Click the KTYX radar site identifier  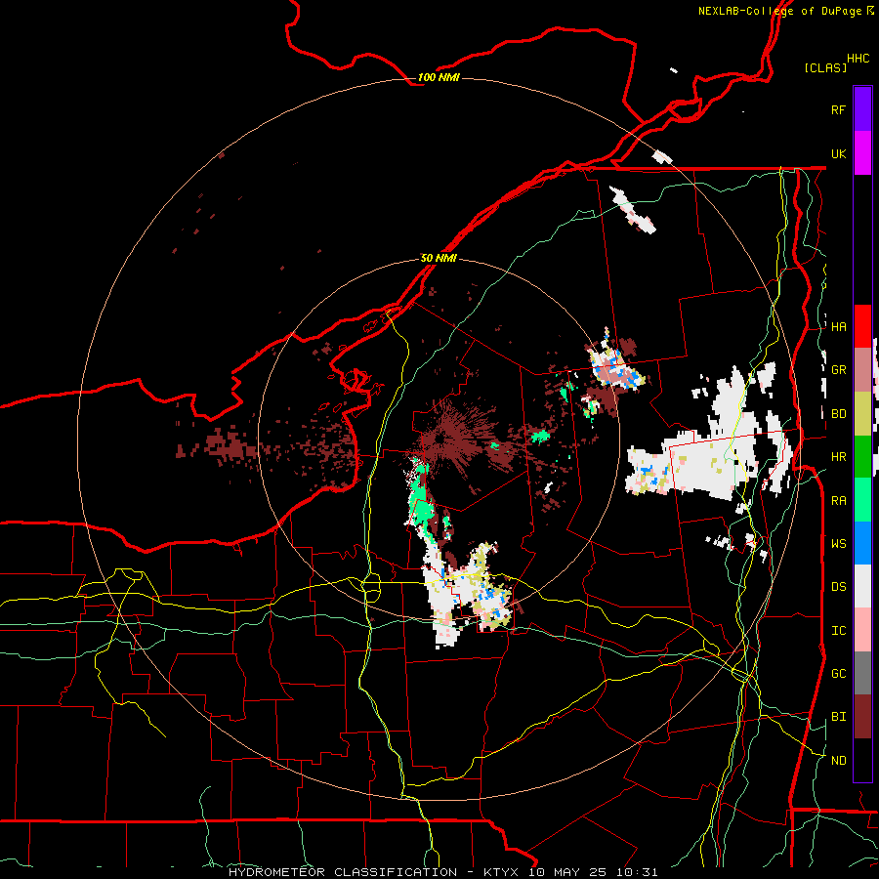tap(502, 872)
